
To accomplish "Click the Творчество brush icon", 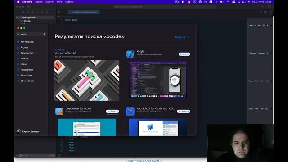I will pyautogui.click(x=18, y=53).
